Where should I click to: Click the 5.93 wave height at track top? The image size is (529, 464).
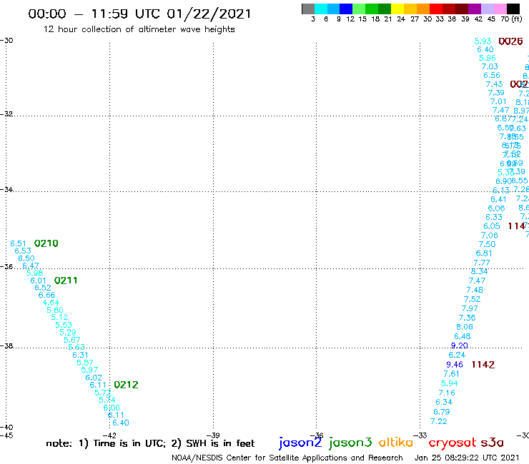[x=483, y=41]
